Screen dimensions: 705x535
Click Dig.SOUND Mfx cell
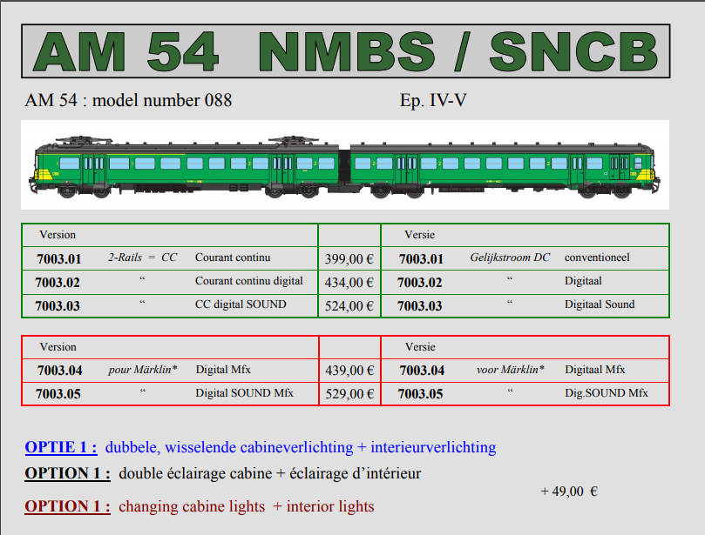coord(607,393)
